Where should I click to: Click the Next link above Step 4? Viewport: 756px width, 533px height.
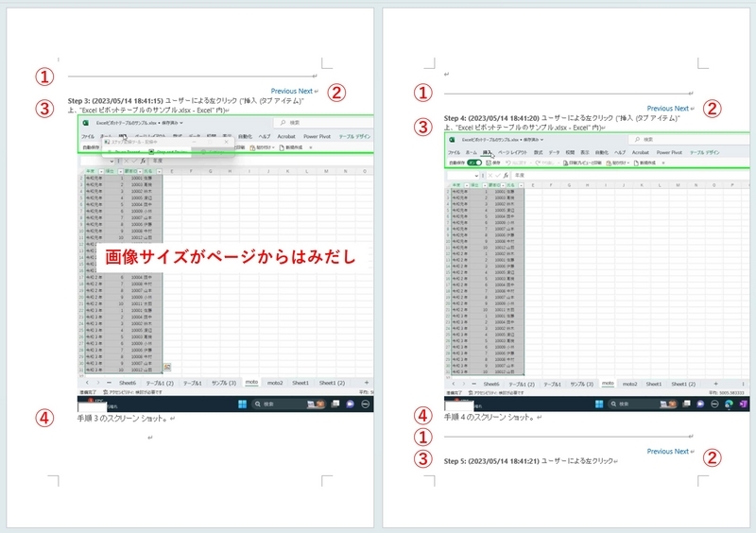681,108
